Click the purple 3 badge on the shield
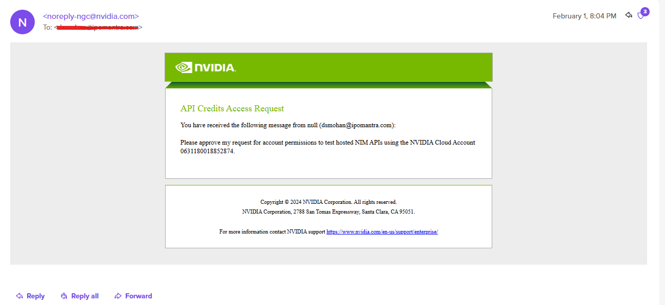Image resolution: width=665 pixels, height=305 pixels. pyautogui.click(x=645, y=11)
